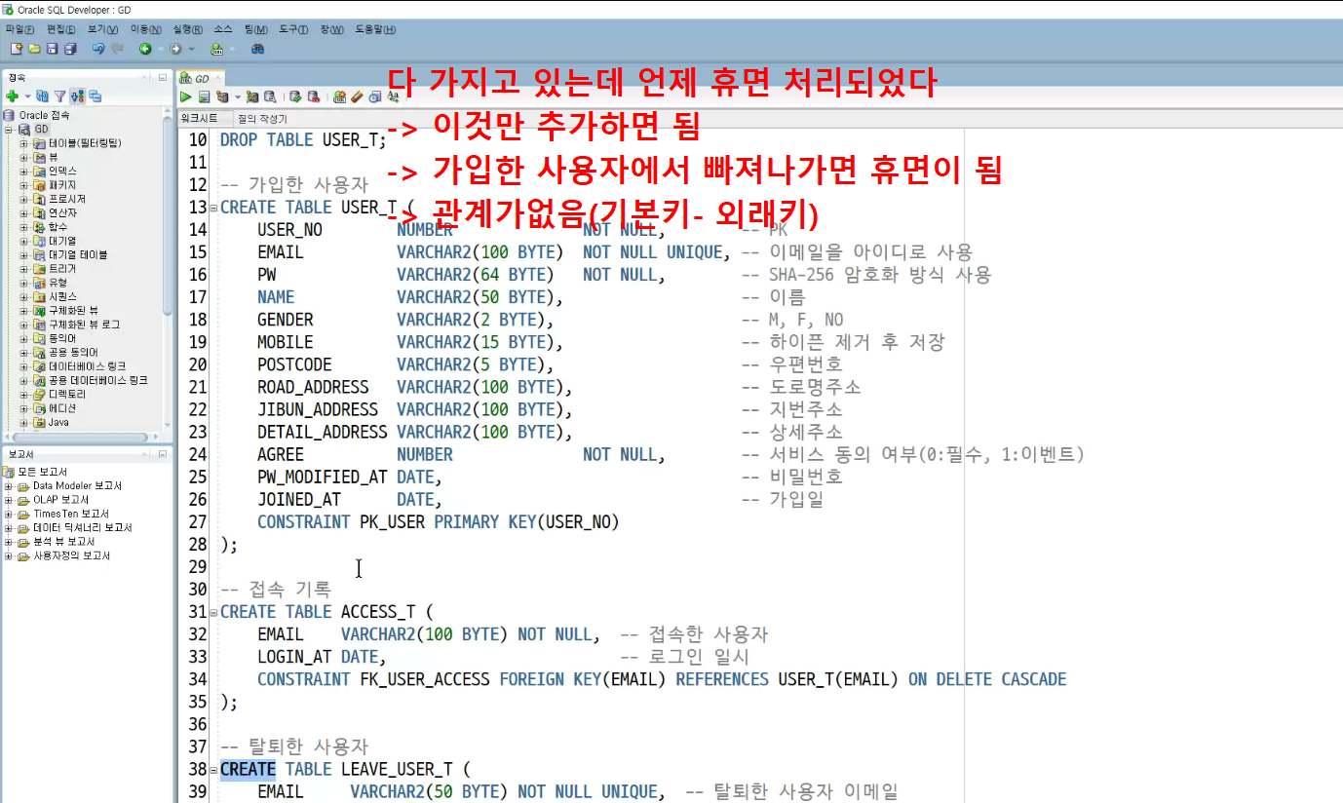
Task: Click the Save All icon in main toolbar
Action: pyautogui.click(x=70, y=49)
